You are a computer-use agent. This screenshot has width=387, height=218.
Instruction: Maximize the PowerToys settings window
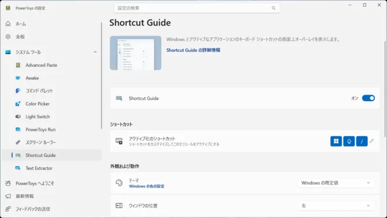pyautogui.click(x=365, y=5)
